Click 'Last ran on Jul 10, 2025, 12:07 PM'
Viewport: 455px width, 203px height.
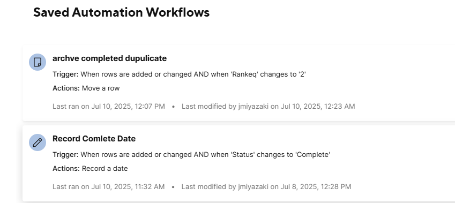109,107
